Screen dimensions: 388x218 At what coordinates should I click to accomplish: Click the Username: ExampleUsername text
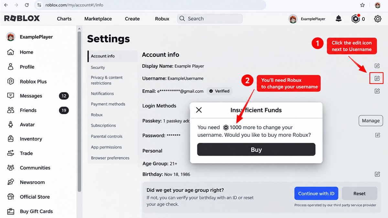[173, 78]
